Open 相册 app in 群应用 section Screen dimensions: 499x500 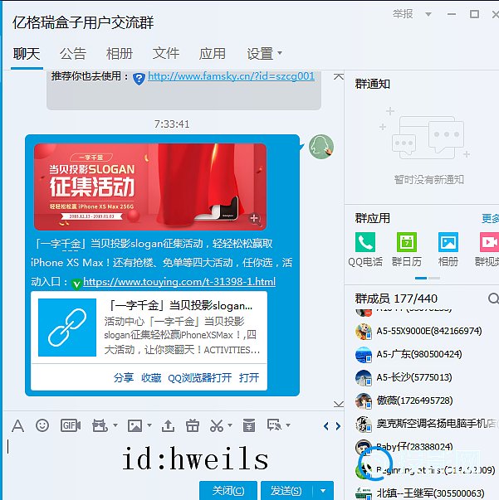click(448, 249)
